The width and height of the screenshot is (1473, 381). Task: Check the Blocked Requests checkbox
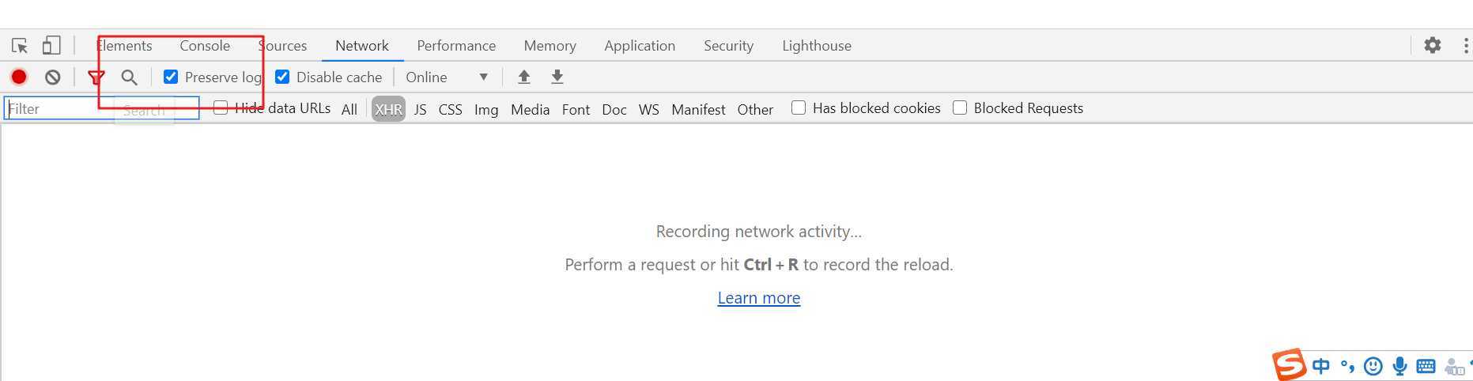pyautogui.click(x=960, y=108)
